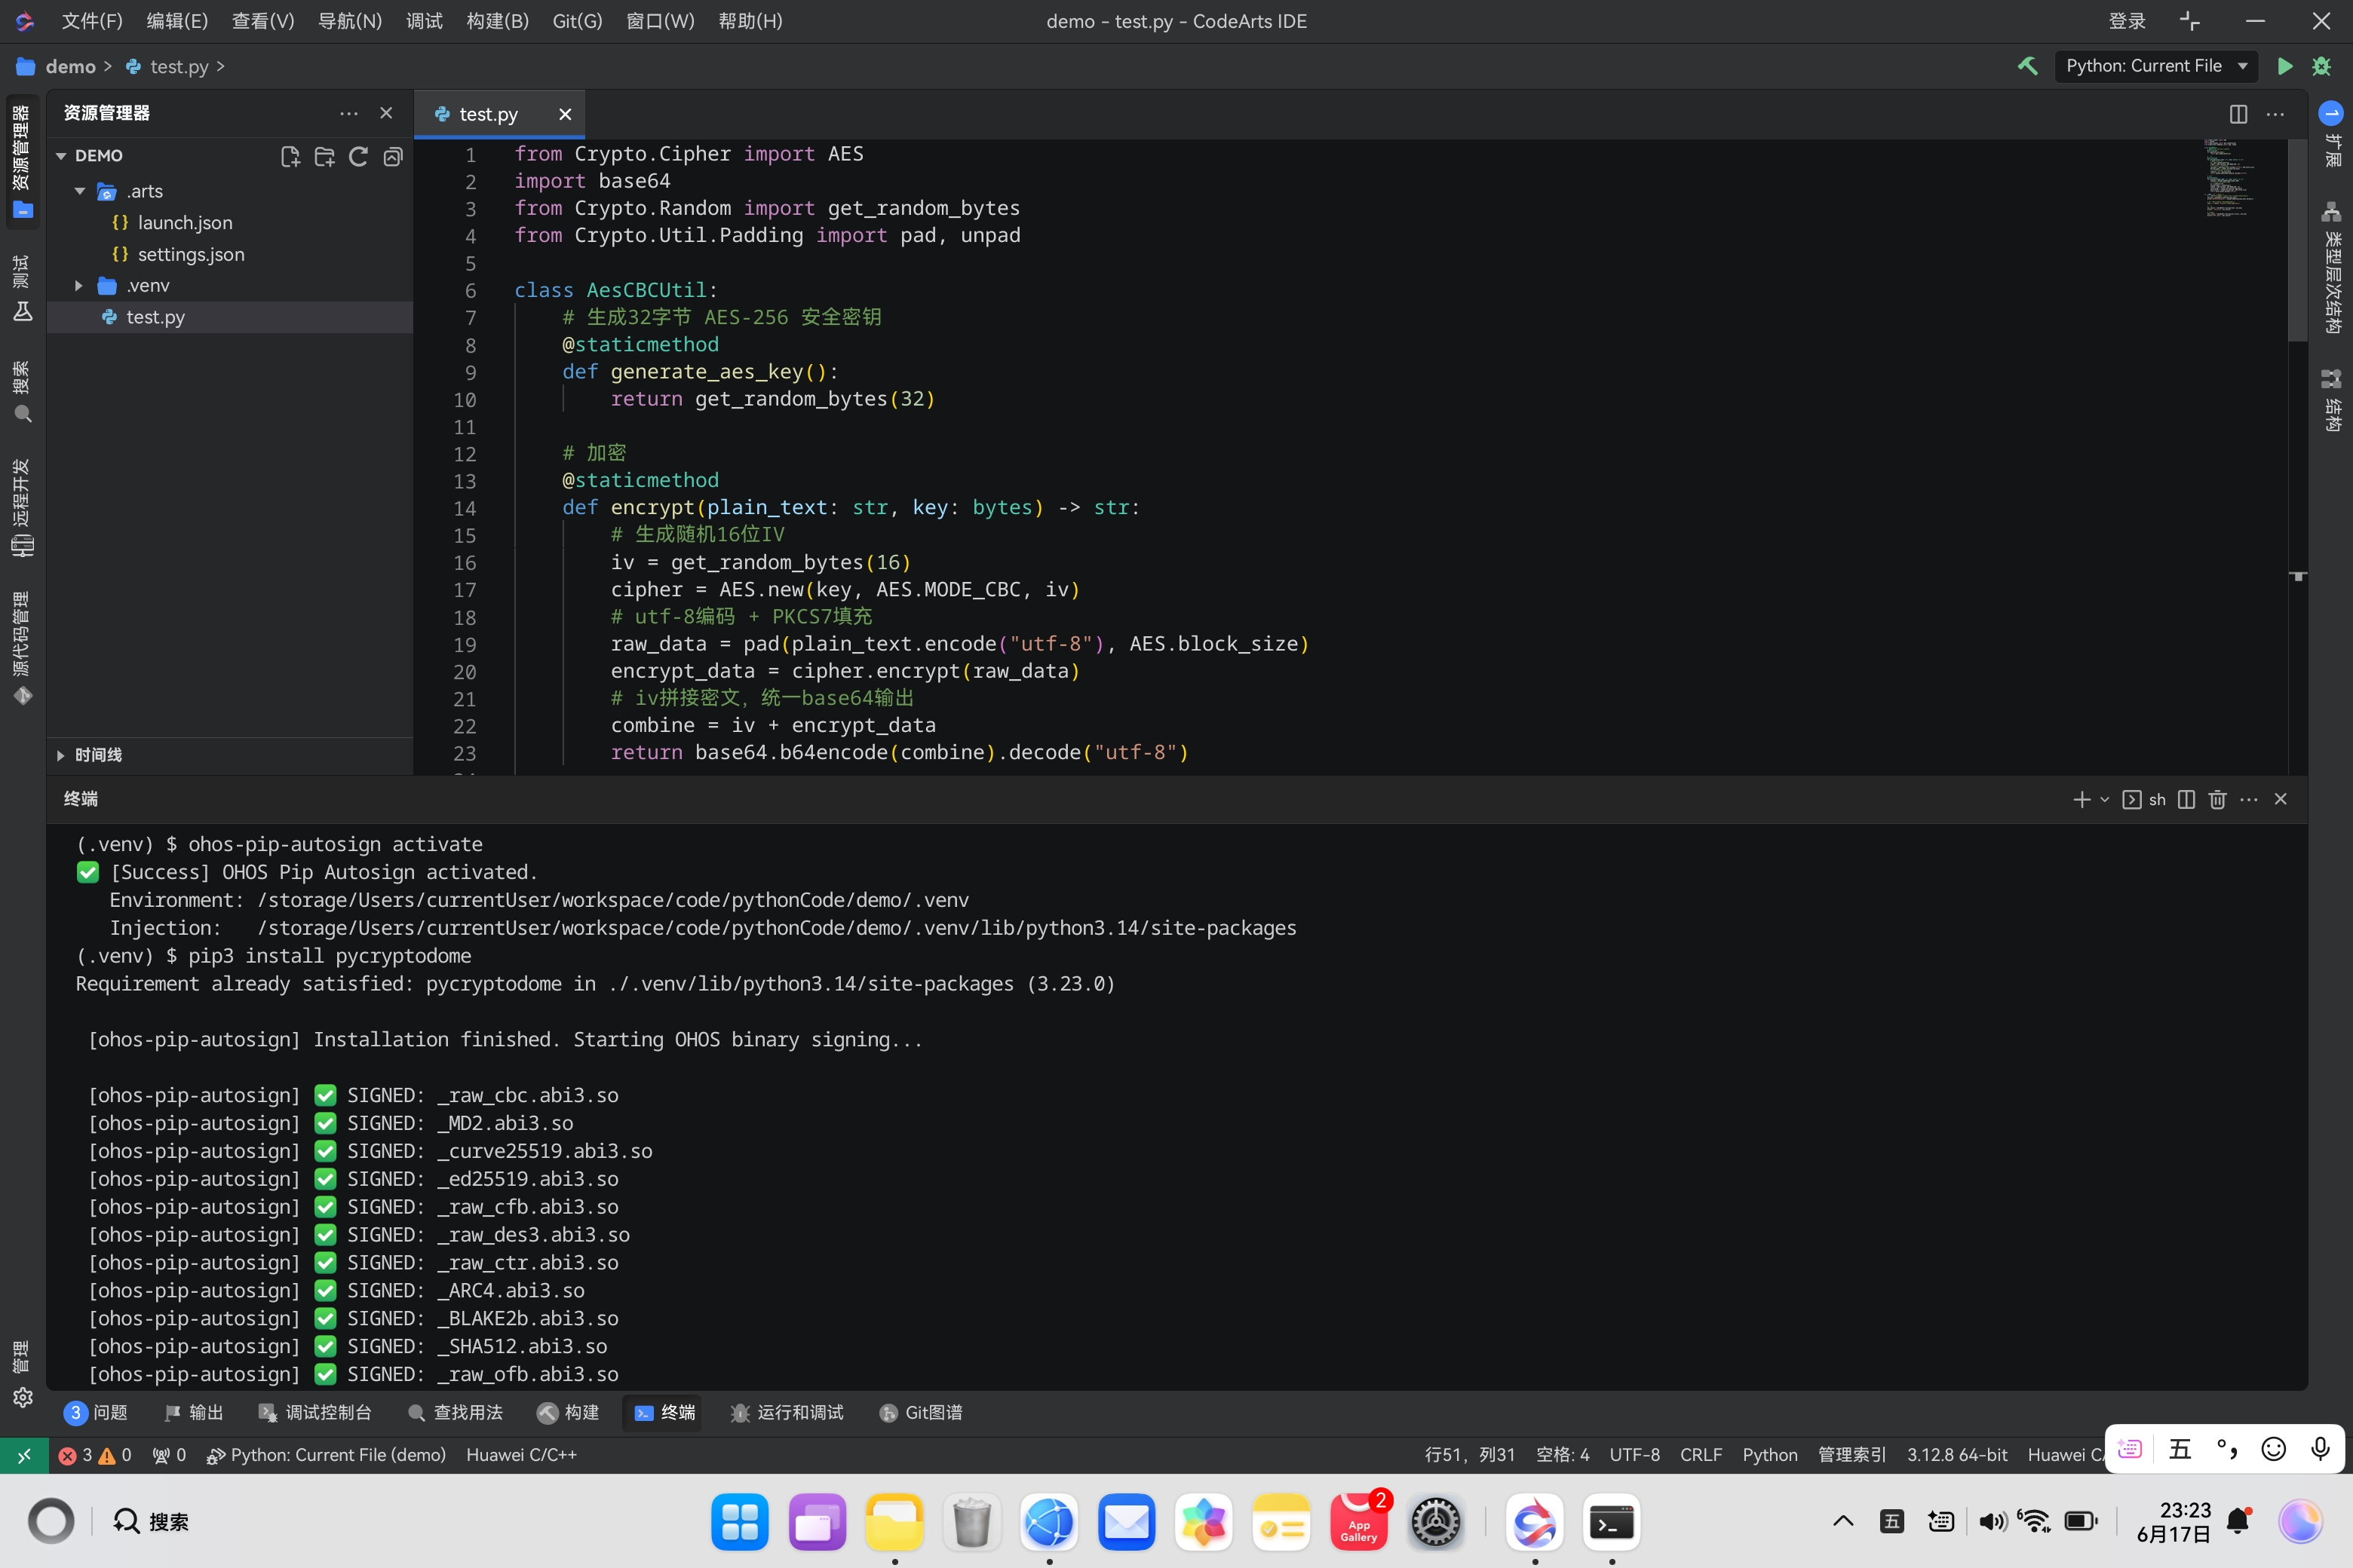Start debugging with the bug icon
Image resolution: width=2353 pixels, height=1568 pixels.
click(x=2322, y=66)
